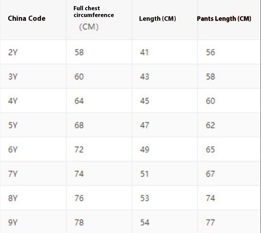261x233 pixels.
Task: Select chest circumference value 72 for 6Y
Action: point(79,150)
